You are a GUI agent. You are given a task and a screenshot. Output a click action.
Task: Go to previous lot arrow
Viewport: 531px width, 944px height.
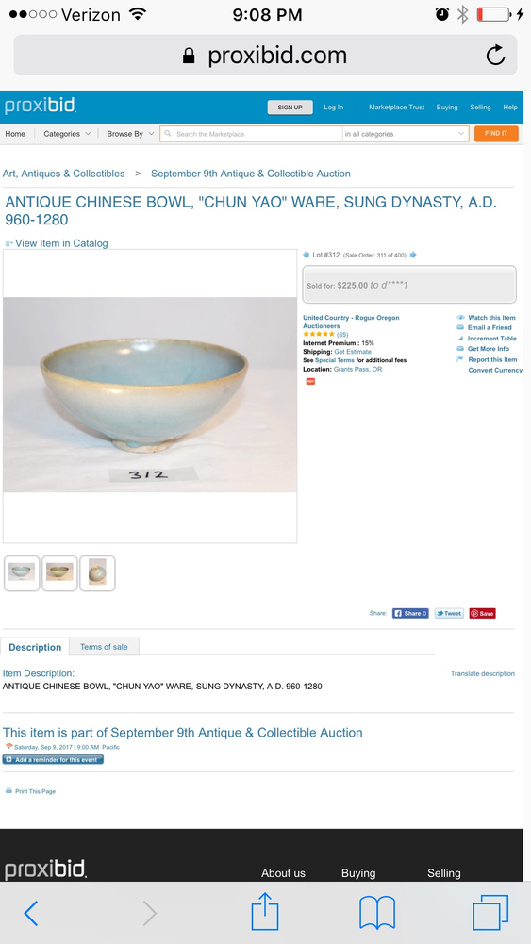pos(306,255)
